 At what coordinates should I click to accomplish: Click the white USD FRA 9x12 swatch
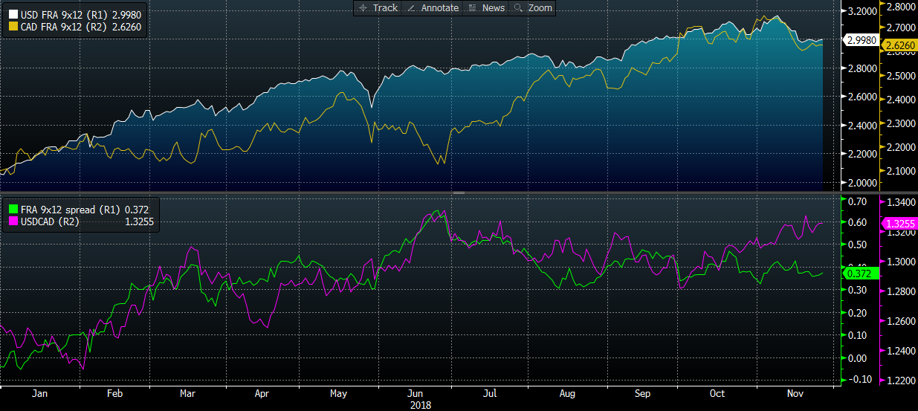[12, 15]
